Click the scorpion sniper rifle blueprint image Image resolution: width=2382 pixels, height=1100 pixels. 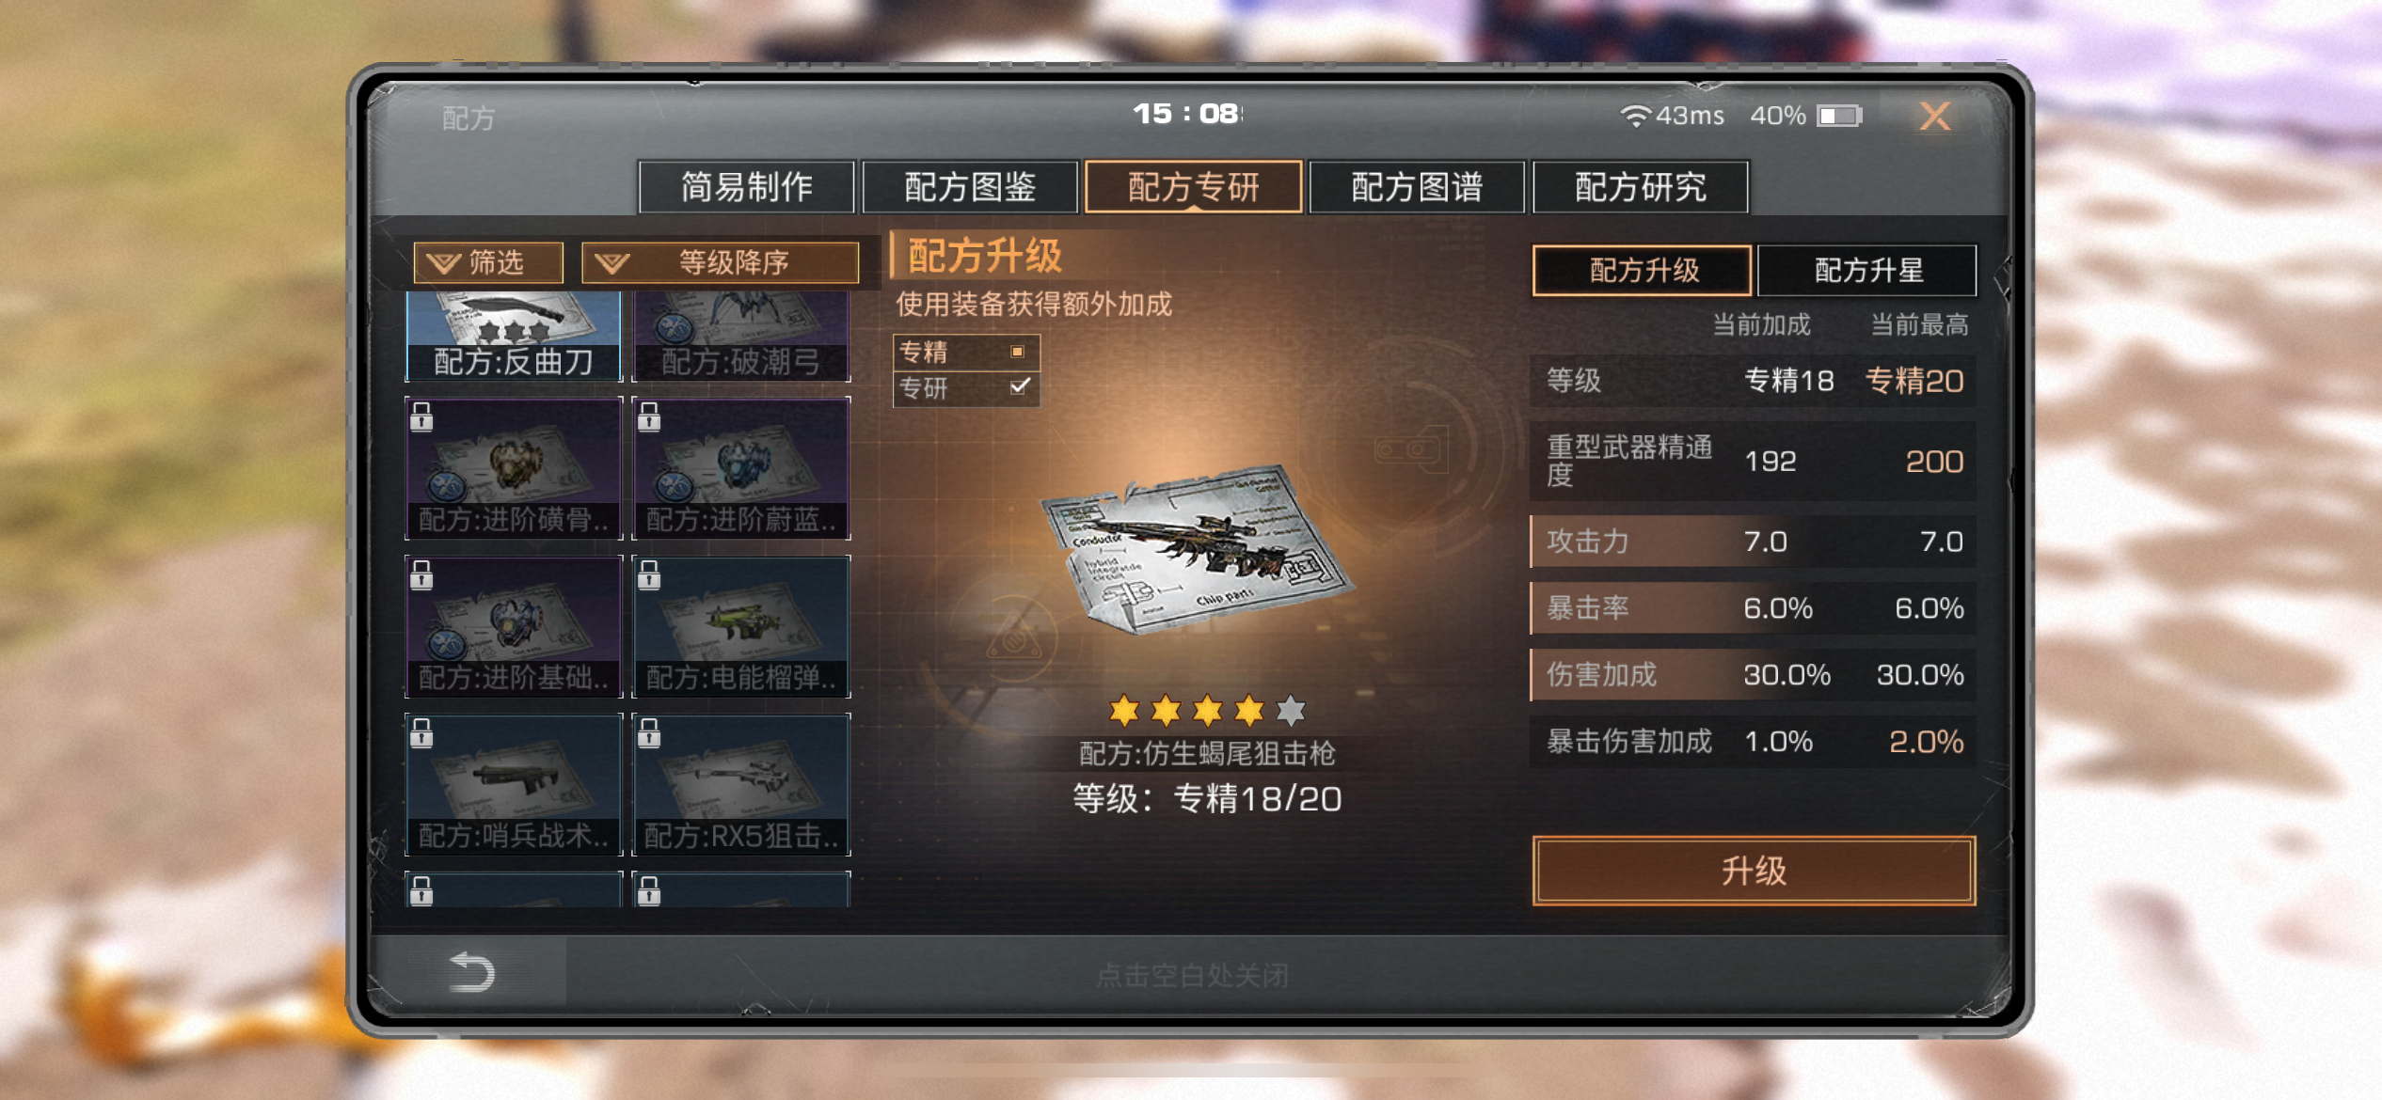tap(1197, 548)
